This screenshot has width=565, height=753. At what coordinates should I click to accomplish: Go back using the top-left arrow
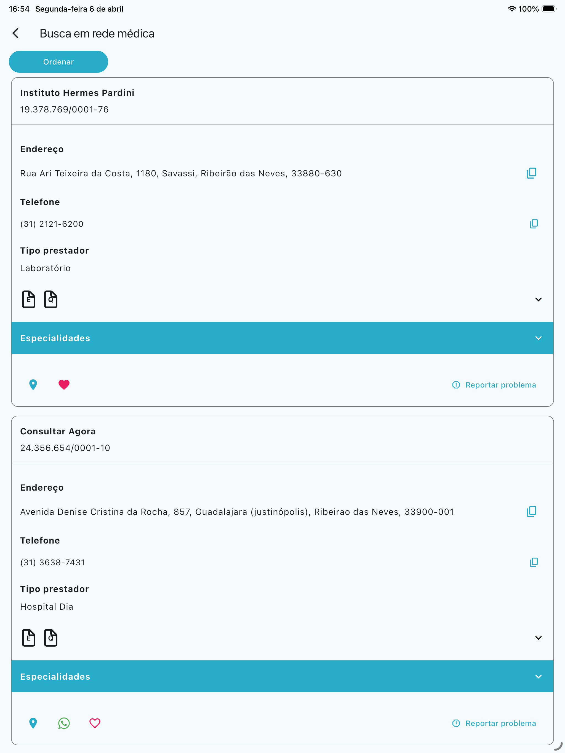pos(16,33)
